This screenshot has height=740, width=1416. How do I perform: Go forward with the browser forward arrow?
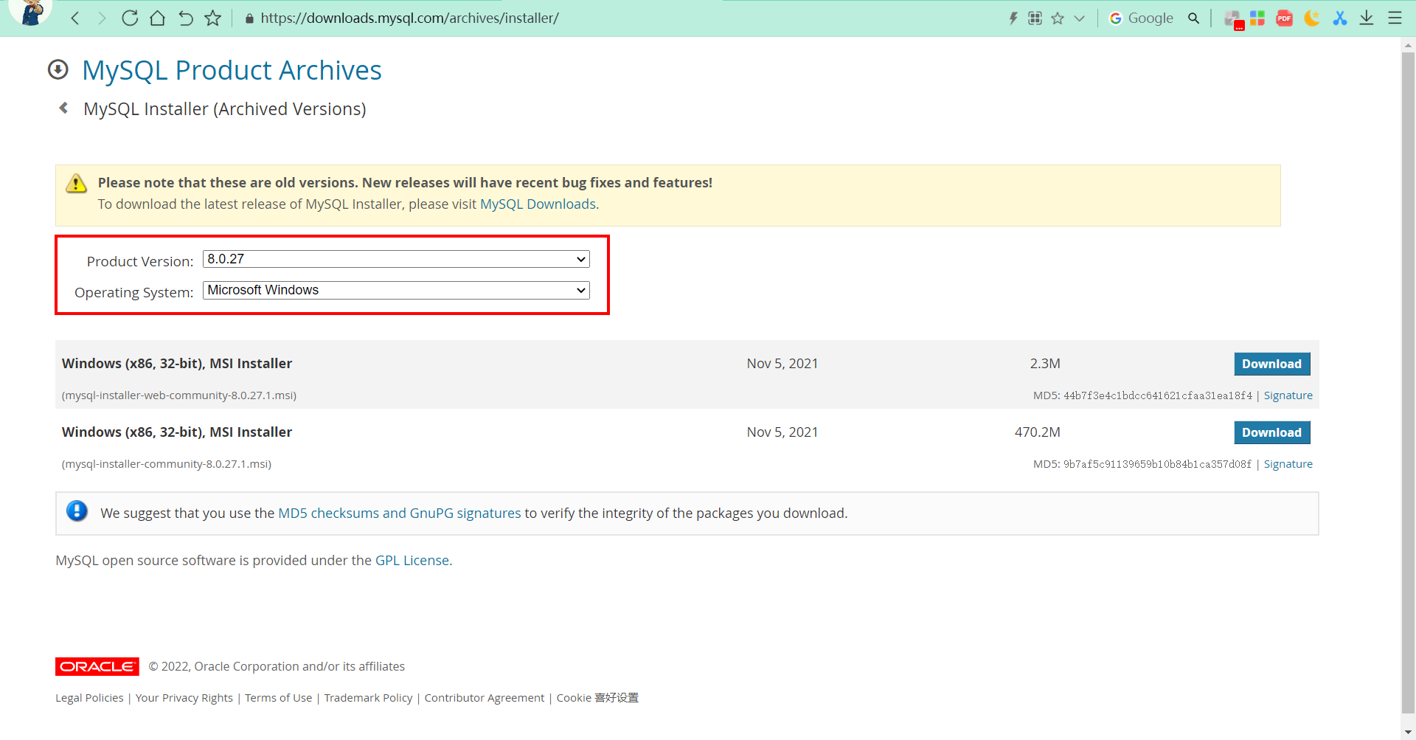coord(102,18)
